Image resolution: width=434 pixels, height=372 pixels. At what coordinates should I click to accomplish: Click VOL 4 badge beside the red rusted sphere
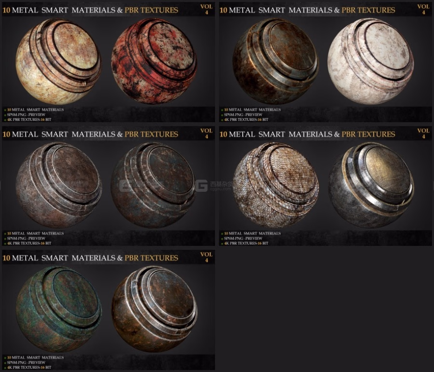coord(206,10)
